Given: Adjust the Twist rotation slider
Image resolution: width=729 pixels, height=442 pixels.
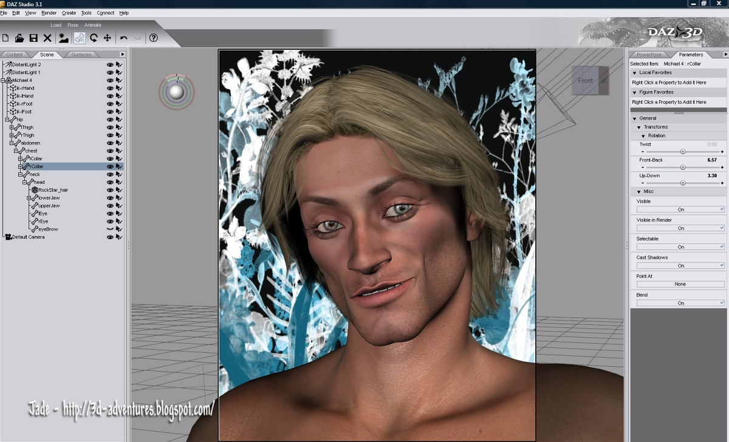Looking at the screenshot, I should [x=683, y=151].
